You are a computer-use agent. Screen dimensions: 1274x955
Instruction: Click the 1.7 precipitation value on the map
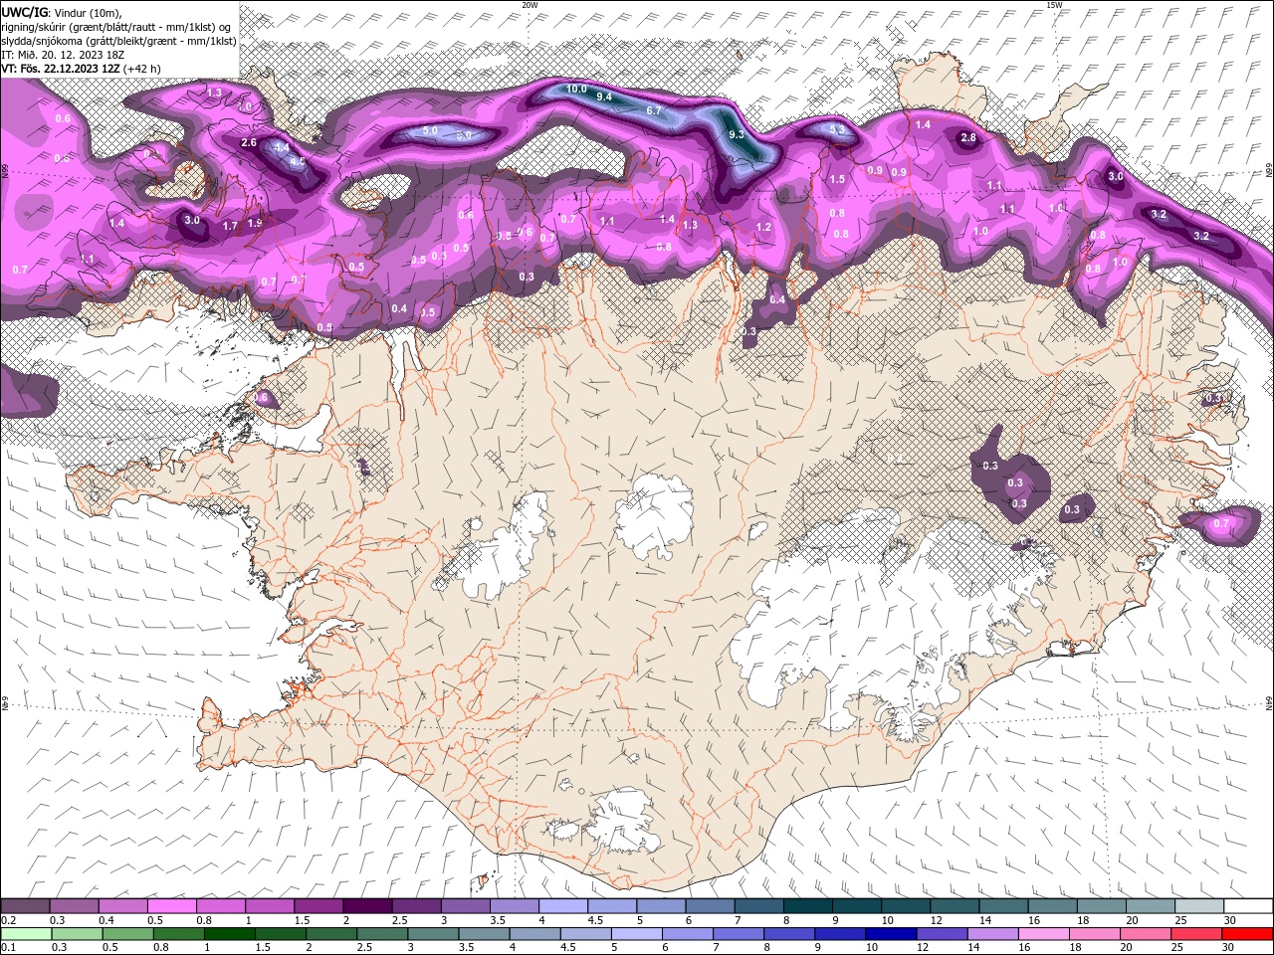pos(230,226)
